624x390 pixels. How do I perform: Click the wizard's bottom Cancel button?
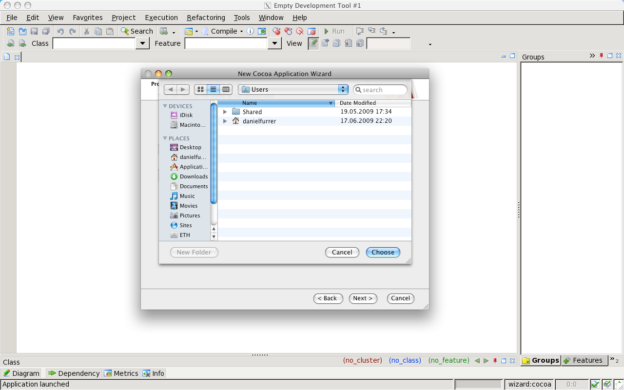pyautogui.click(x=401, y=298)
